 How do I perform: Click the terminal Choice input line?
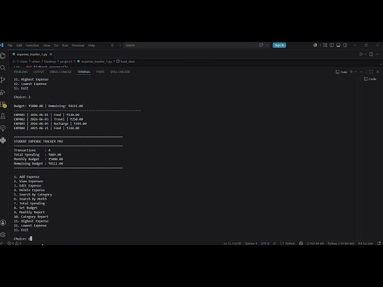tap(23, 239)
